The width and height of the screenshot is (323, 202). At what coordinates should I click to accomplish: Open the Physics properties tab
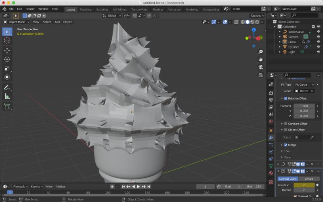(271, 152)
